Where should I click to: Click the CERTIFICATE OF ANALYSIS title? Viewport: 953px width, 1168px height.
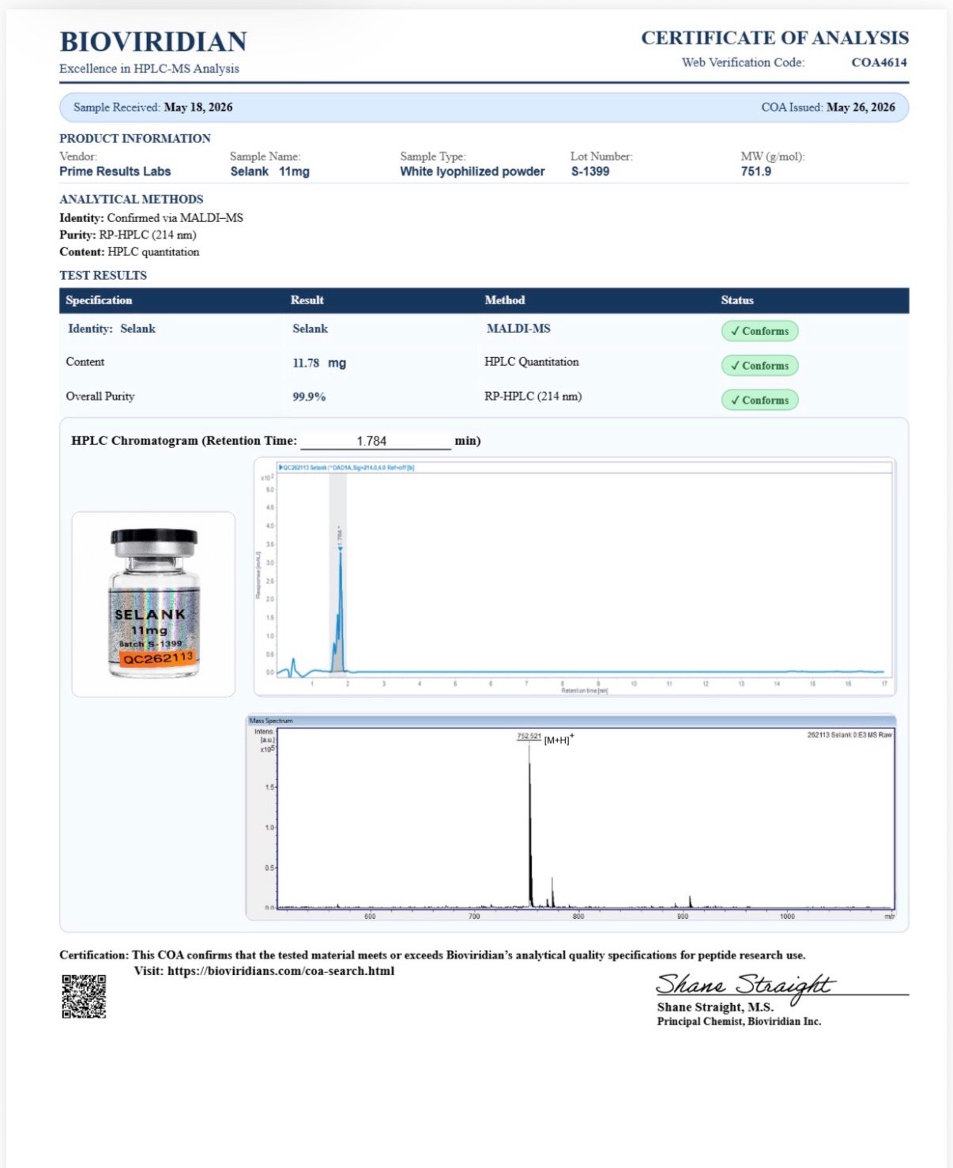point(774,38)
